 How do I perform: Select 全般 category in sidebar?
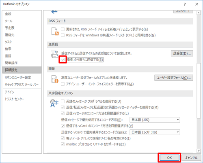[x=22, y=14]
